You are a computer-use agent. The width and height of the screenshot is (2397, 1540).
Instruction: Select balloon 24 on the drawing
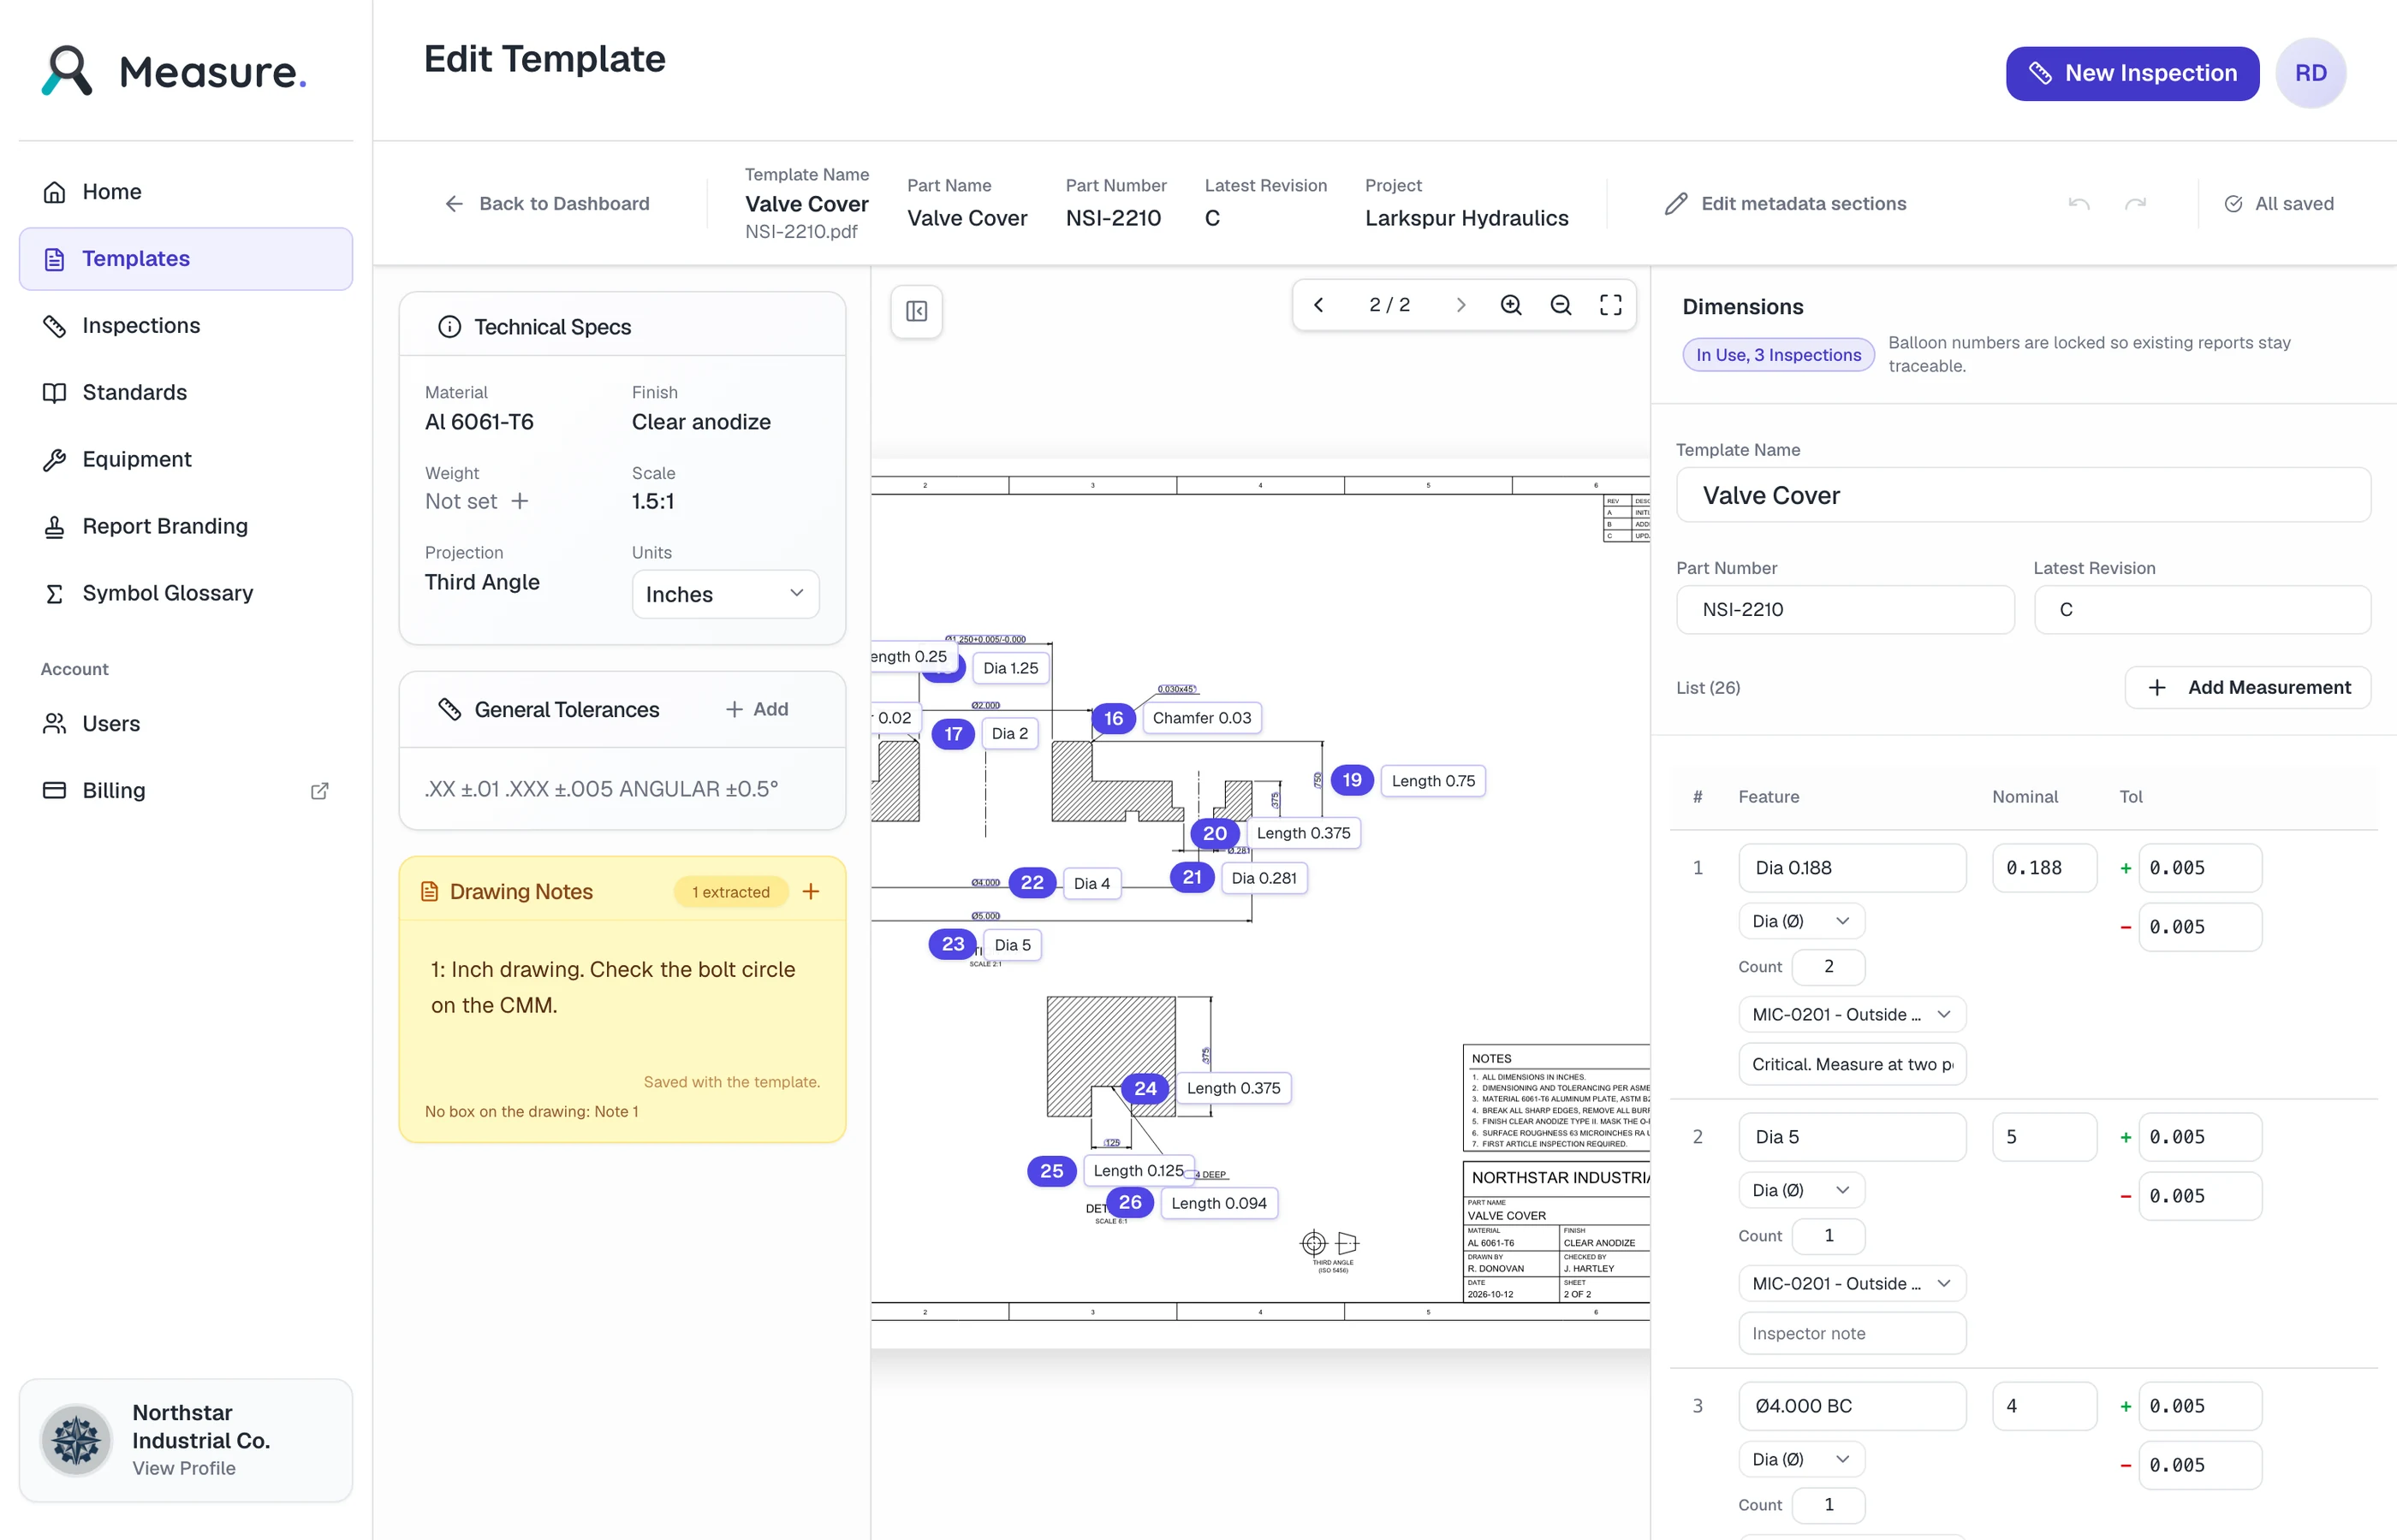[1145, 1088]
